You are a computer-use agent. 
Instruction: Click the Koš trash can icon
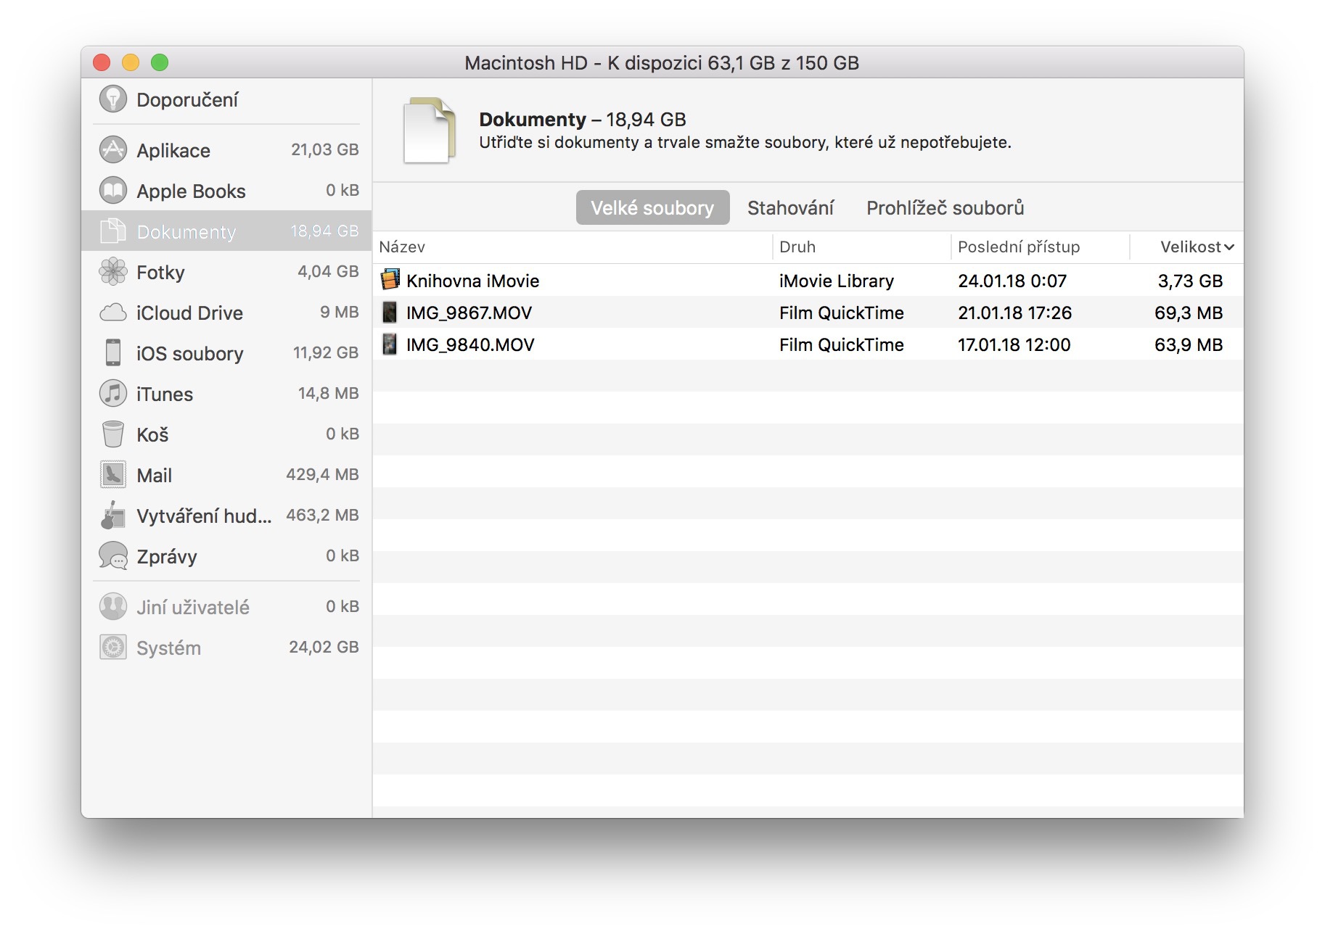[x=112, y=434]
